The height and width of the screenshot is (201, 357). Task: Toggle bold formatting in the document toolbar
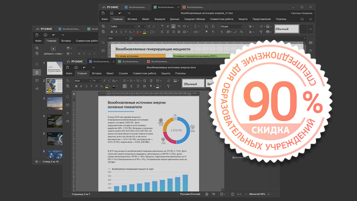77,87
